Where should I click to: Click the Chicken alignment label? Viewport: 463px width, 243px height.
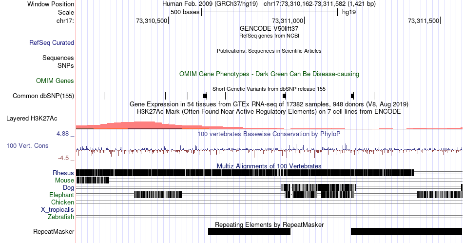coord(62,202)
